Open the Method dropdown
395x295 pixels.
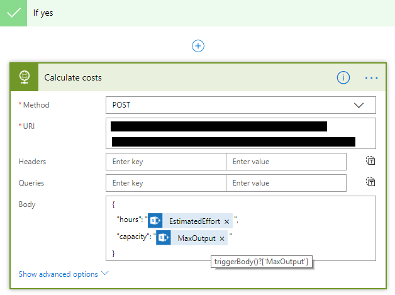(x=240, y=105)
